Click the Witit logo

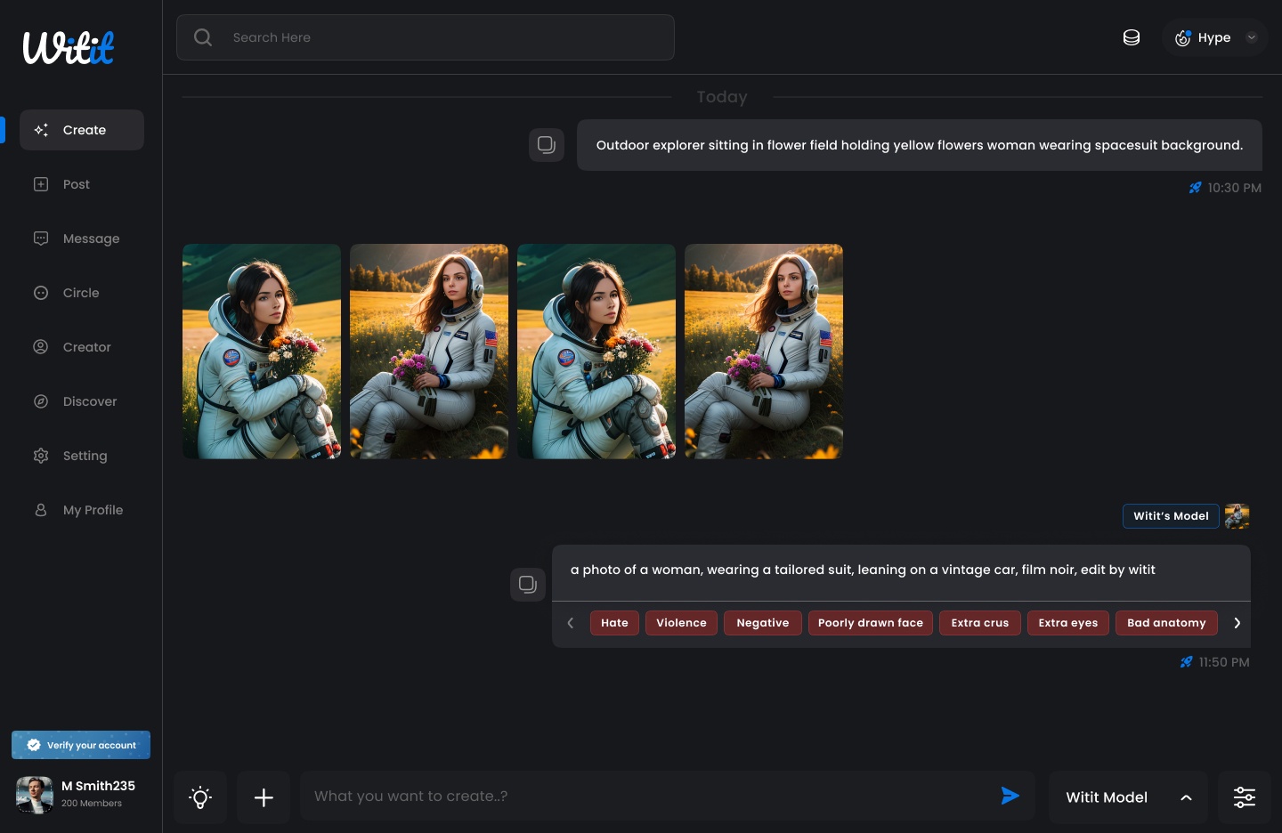[69, 47]
